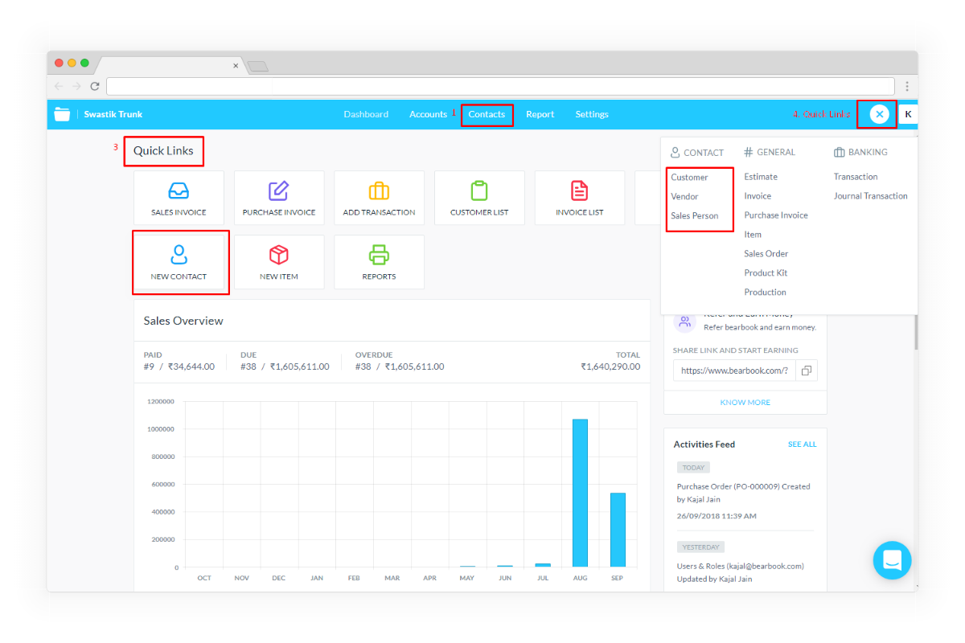Select Invoice under the General column
The image size is (965, 643).
click(x=758, y=196)
